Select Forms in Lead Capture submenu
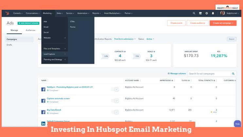 click(73, 27)
